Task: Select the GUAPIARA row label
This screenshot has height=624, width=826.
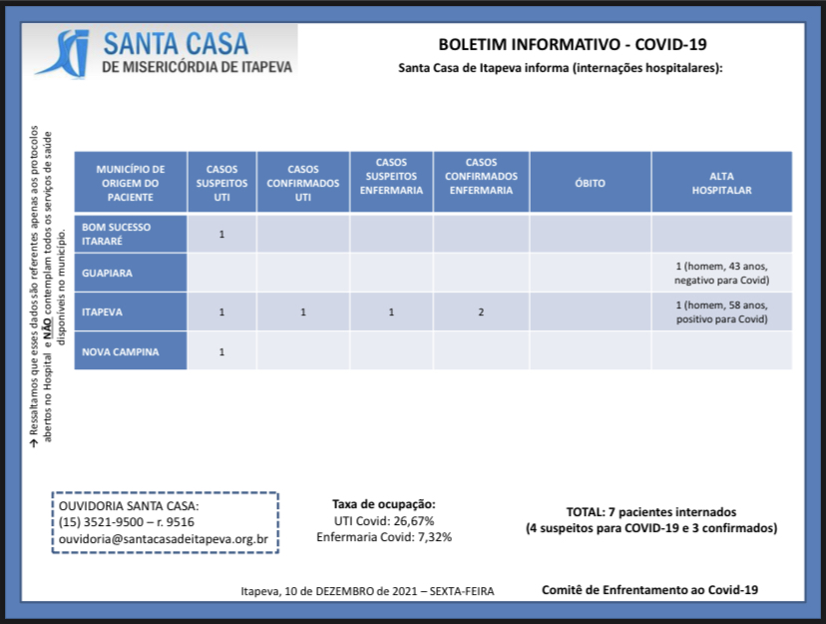Action: click(x=131, y=273)
